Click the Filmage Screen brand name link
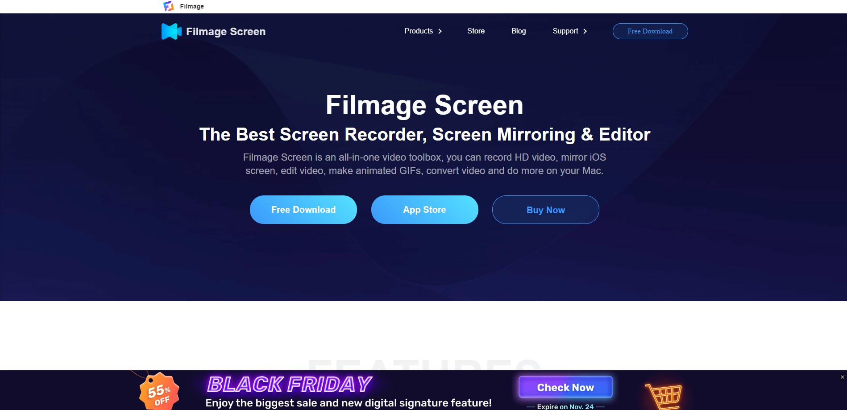Screen dimensions: 847x410 (x=226, y=32)
